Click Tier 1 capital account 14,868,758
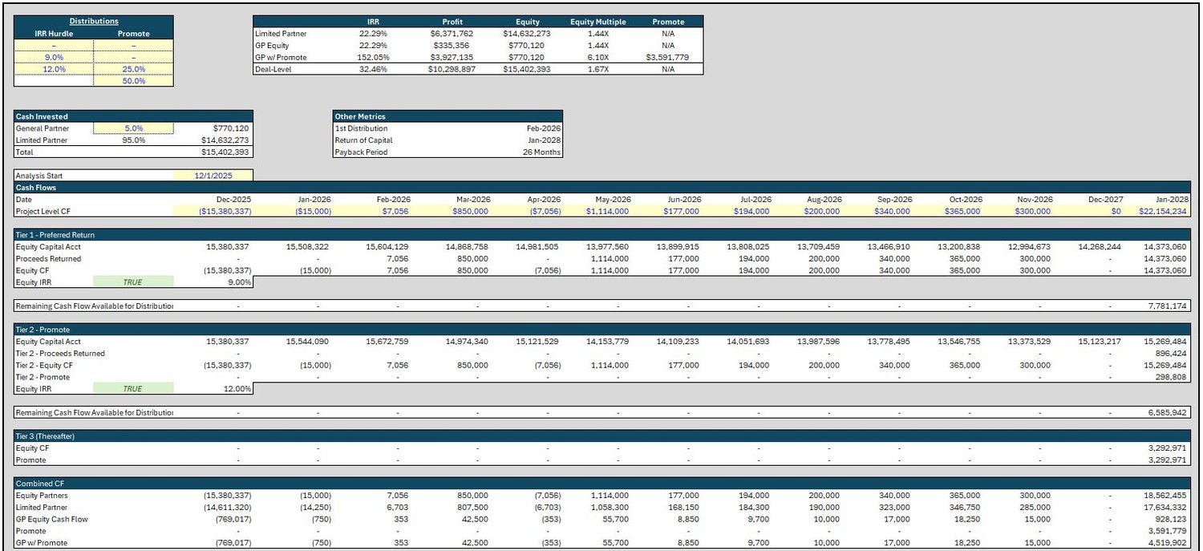Screen dimensions: 1203x551 click(x=468, y=247)
